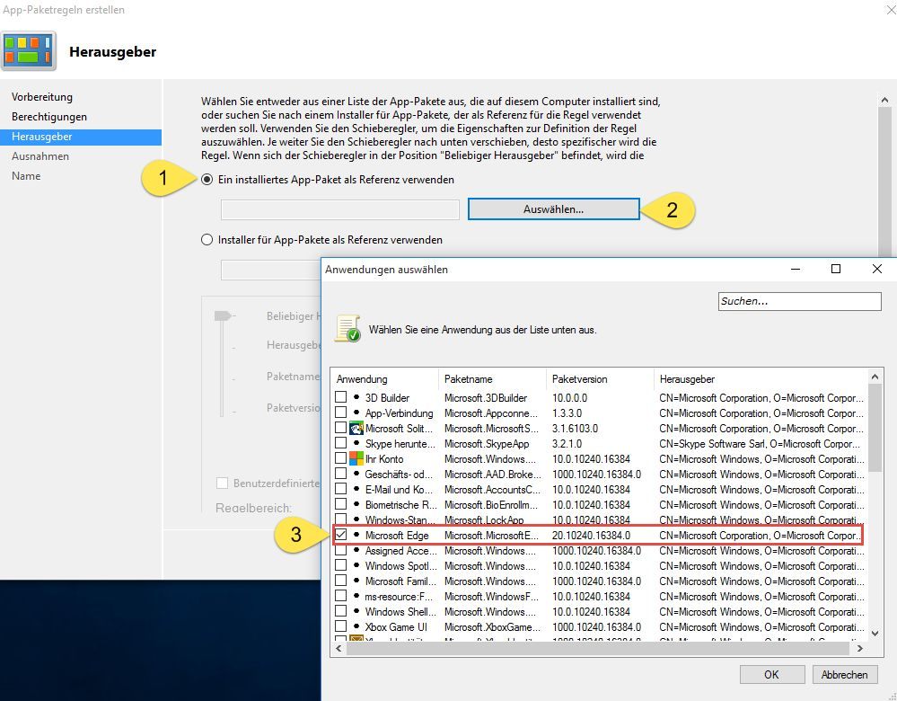Confirm selection with OK button

(771, 674)
